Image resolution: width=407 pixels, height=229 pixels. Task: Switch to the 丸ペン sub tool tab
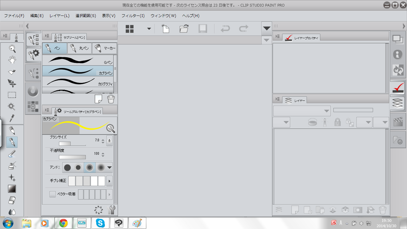coord(79,48)
